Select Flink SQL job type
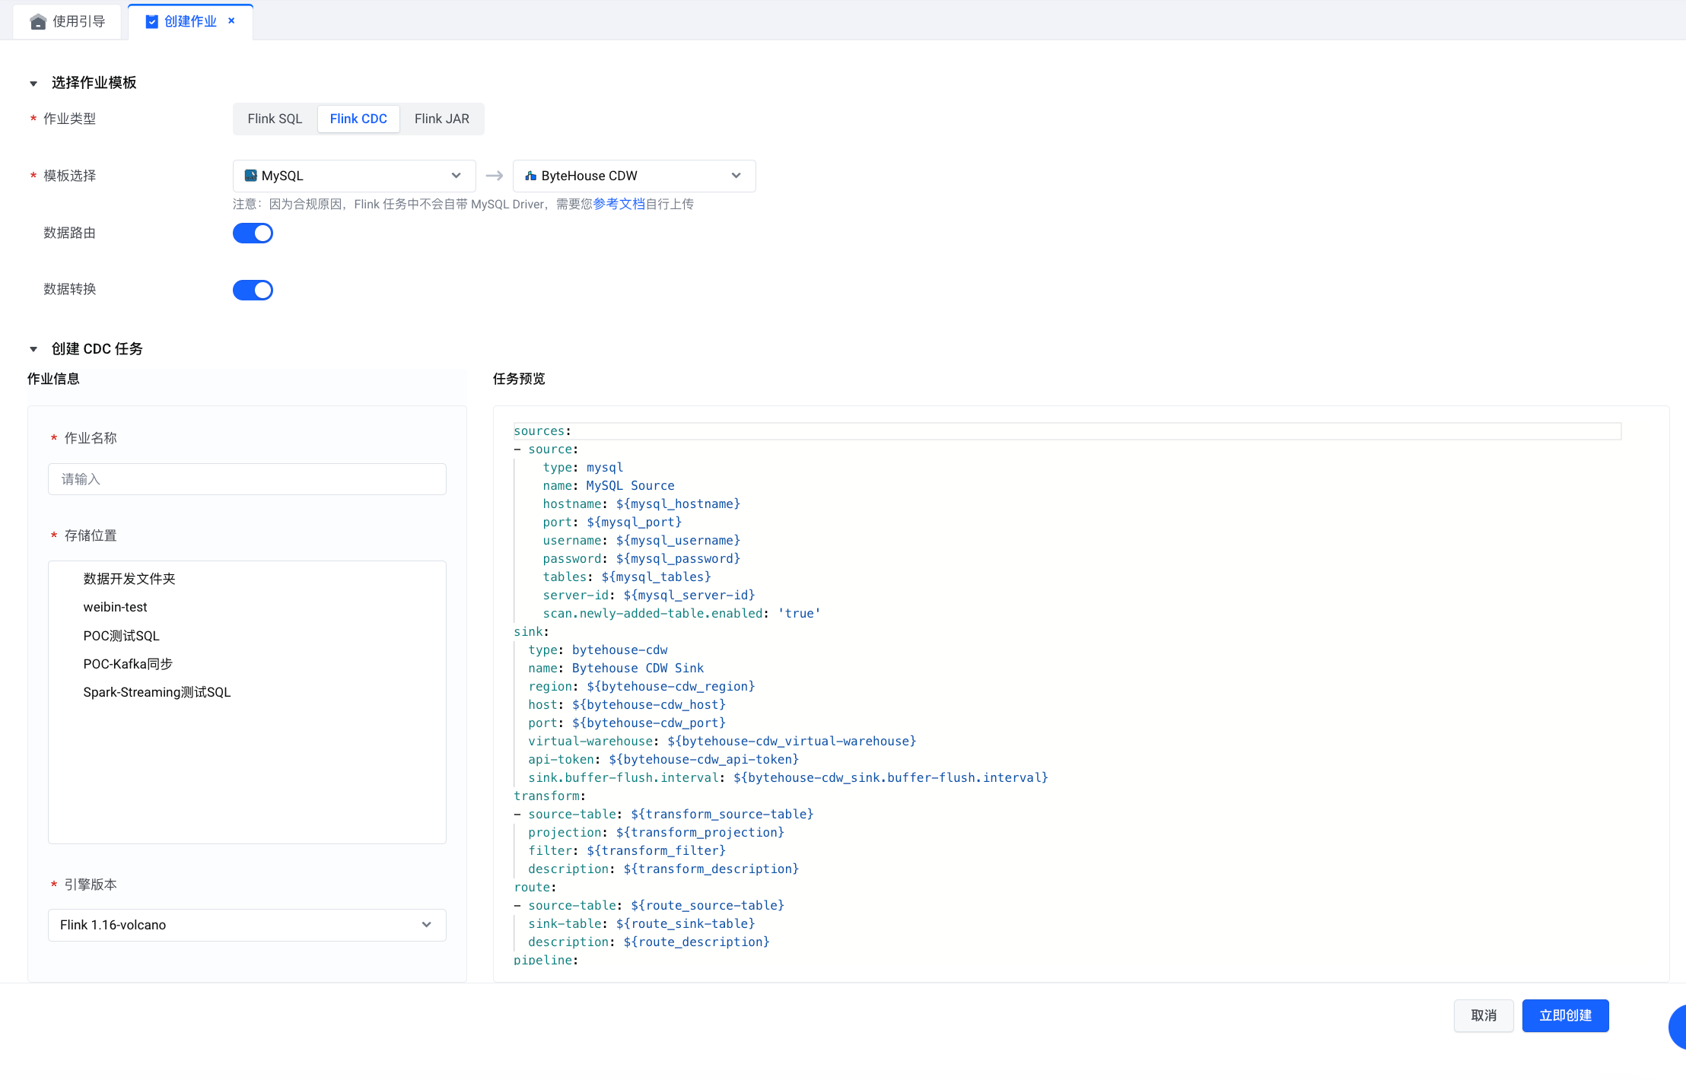1686x1080 pixels. 275,119
